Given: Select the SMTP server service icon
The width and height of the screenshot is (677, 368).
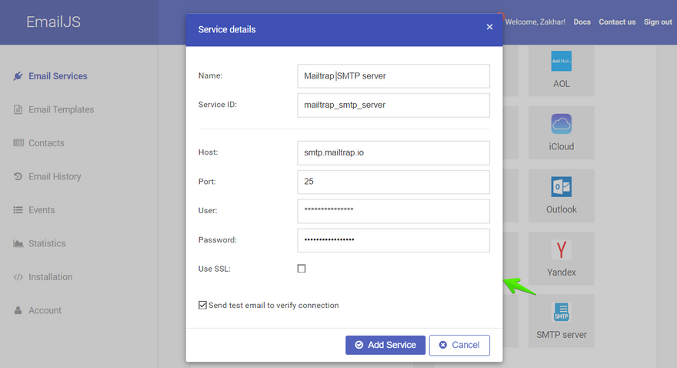Looking at the screenshot, I should coord(562,313).
